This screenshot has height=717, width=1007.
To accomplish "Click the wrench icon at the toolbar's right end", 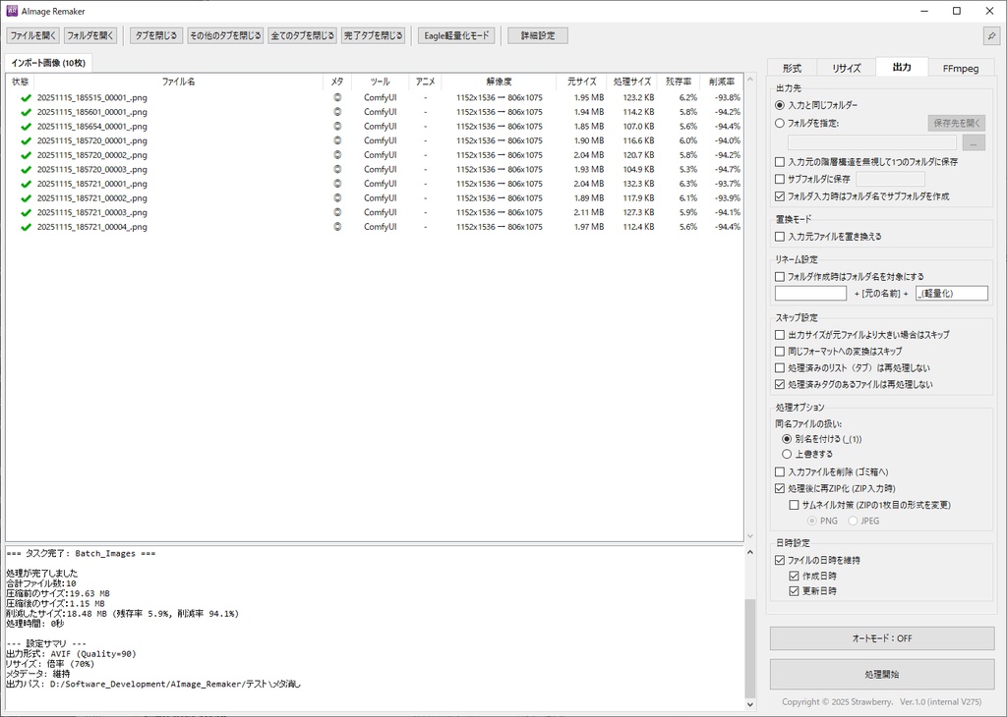I will (x=991, y=34).
